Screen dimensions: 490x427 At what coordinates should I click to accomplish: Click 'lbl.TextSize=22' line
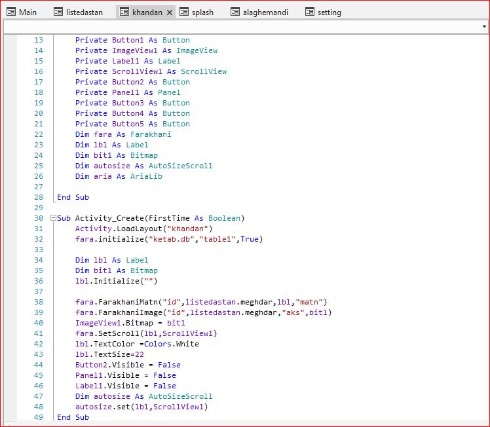[x=109, y=354]
